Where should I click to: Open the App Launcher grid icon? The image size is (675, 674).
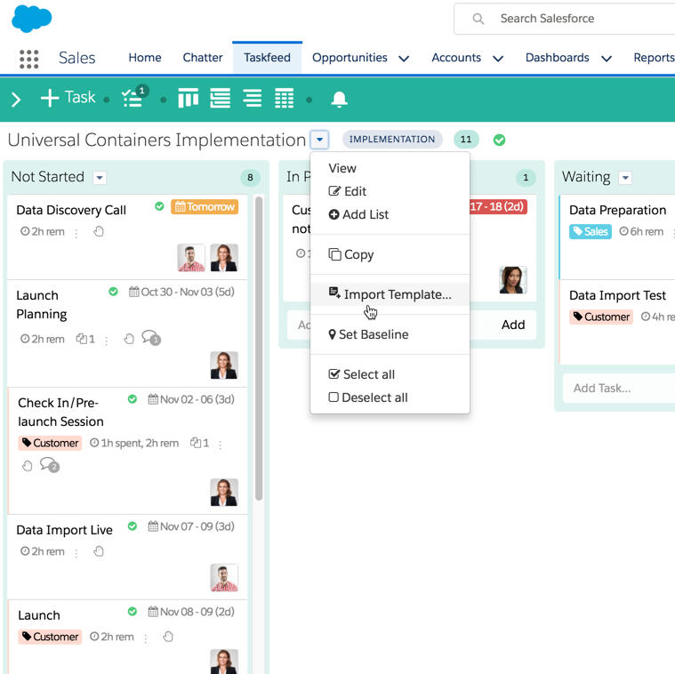(x=28, y=59)
